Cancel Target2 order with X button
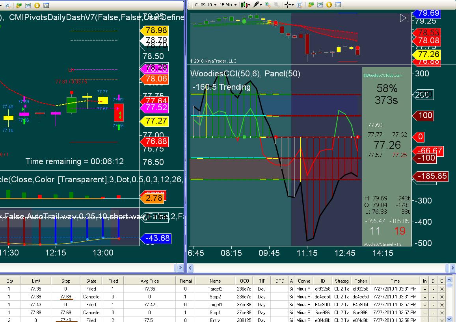456x322 pixels. (442, 289)
